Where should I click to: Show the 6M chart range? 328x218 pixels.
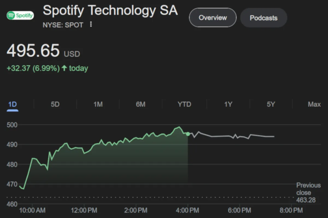pos(141,104)
